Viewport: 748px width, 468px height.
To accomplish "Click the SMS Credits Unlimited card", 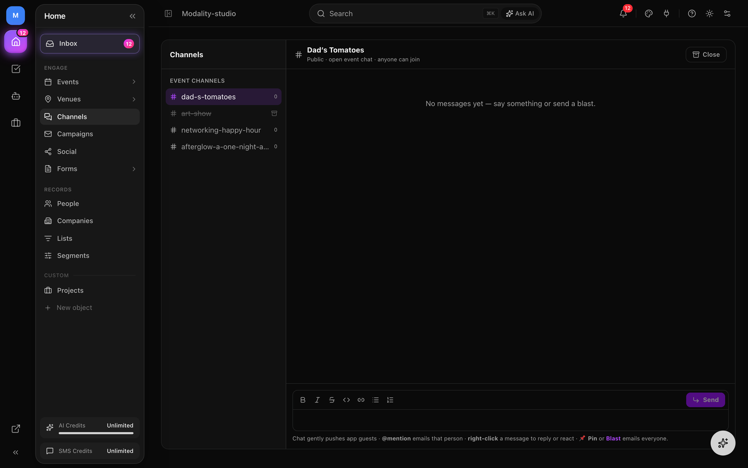I will point(90,451).
